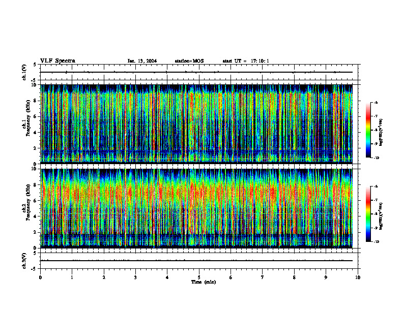The image size is (403, 311).
Task: Click the ch.3 voltage waveform trace
Action: [x=196, y=261]
